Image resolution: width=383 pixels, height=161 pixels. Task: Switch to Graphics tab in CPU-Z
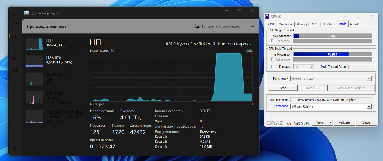pyautogui.click(x=328, y=24)
